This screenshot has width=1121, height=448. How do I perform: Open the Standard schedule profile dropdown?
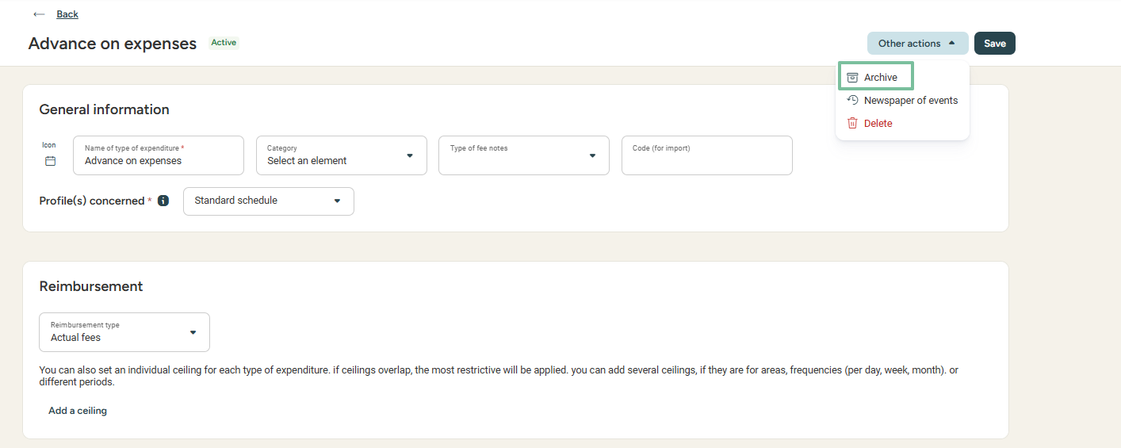coord(269,201)
